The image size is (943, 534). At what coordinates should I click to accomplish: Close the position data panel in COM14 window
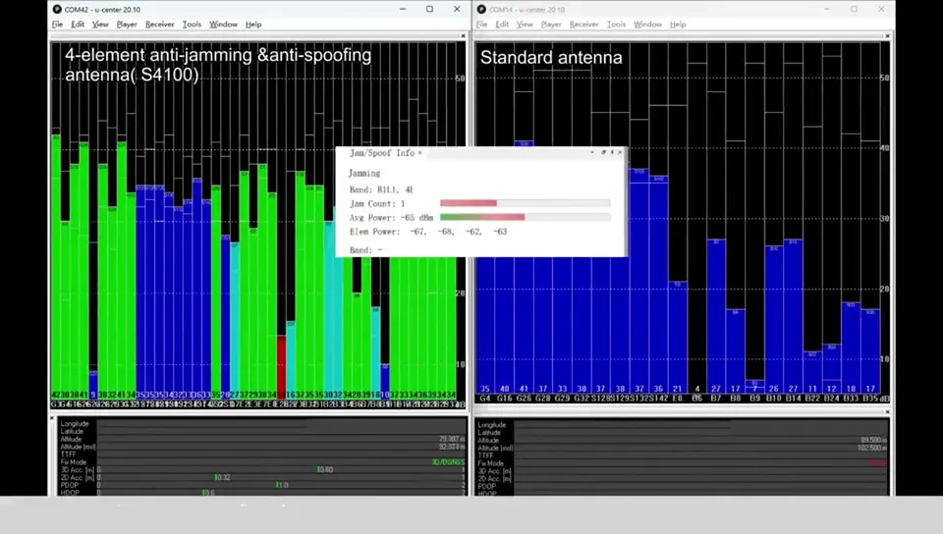(887, 412)
